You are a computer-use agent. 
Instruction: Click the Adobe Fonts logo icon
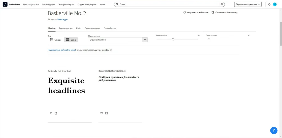point(5,4)
